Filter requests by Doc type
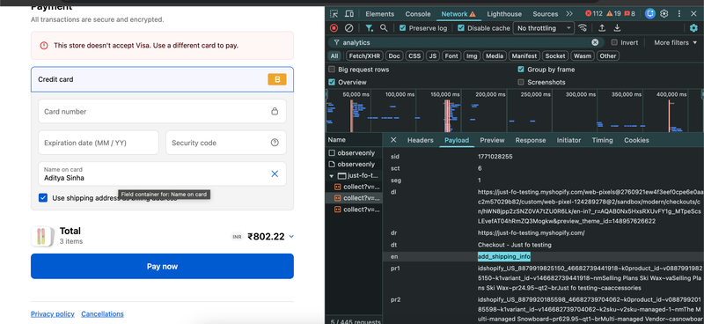Screen dimensions: 704x324 point(394,55)
